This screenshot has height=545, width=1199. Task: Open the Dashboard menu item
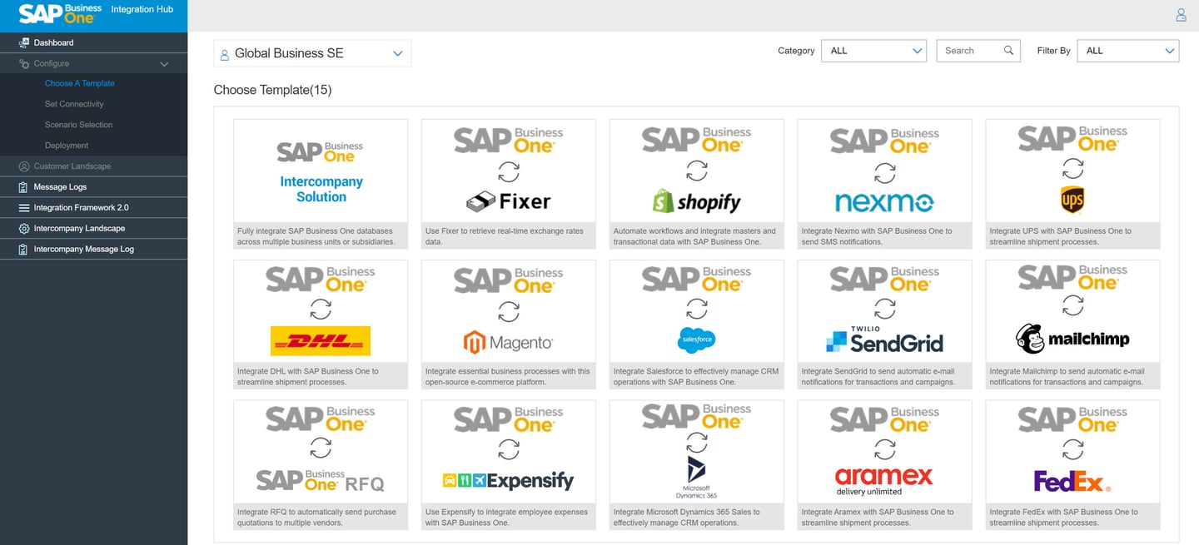tap(93, 42)
